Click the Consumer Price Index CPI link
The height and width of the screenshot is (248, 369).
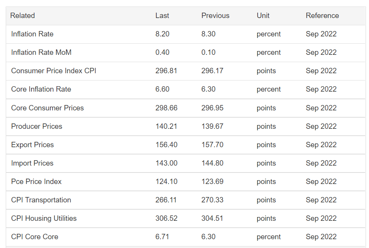coord(54,71)
